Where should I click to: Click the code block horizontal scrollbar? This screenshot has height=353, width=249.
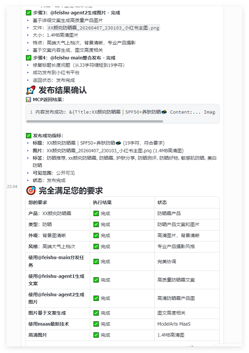click(x=95, y=121)
